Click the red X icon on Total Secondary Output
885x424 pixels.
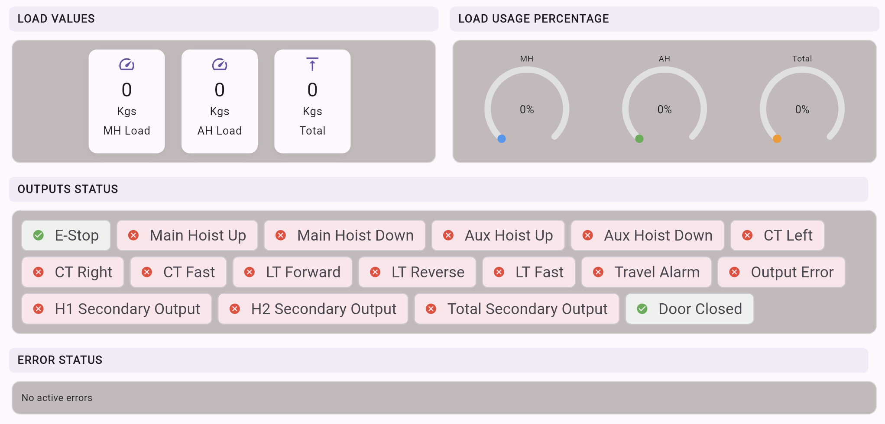click(431, 309)
